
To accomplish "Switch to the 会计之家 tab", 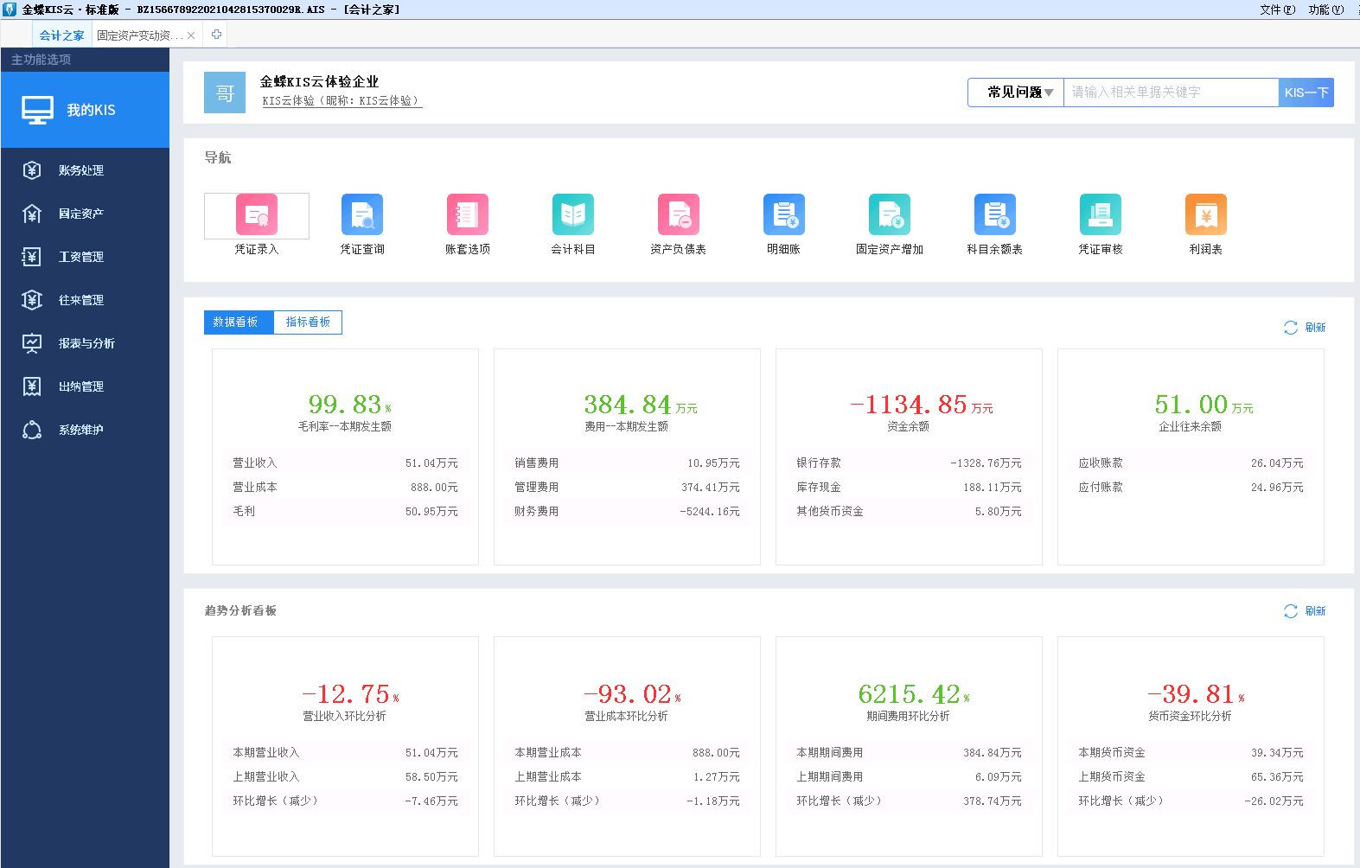I will 61,35.
